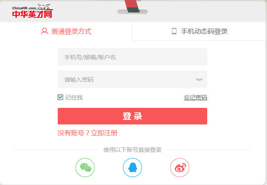
Task: Click the badge clip at the top
Action: click(132, 7)
